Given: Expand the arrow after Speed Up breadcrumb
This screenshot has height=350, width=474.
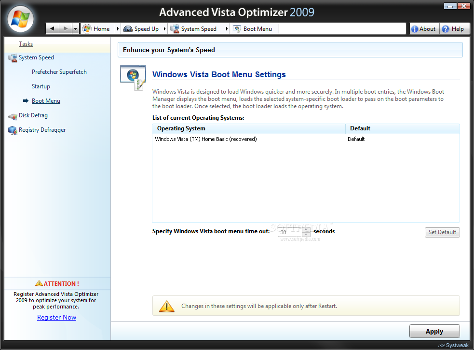Looking at the screenshot, I should (x=164, y=29).
